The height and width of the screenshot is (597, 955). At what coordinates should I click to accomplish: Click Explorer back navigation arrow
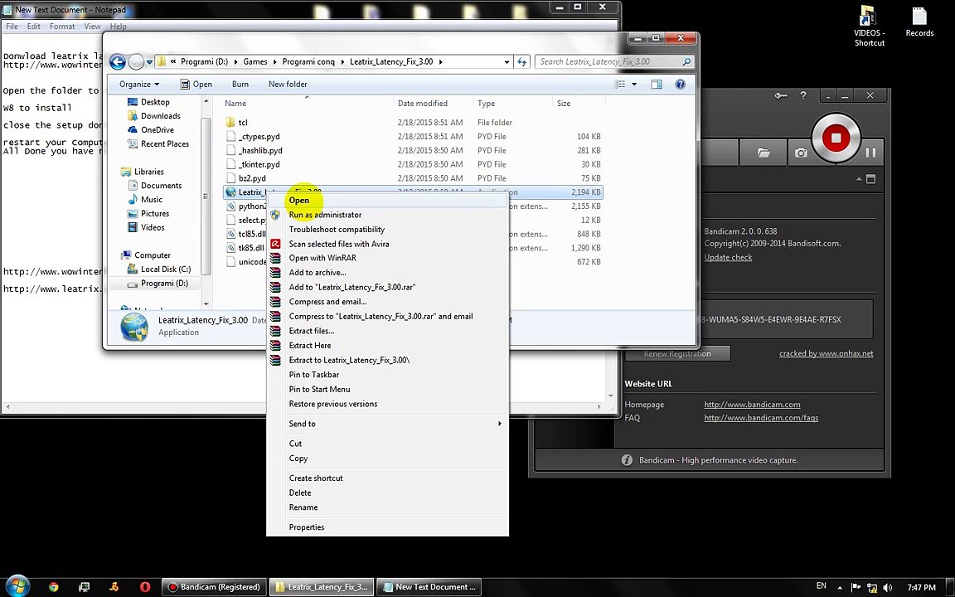pos(118,61)
